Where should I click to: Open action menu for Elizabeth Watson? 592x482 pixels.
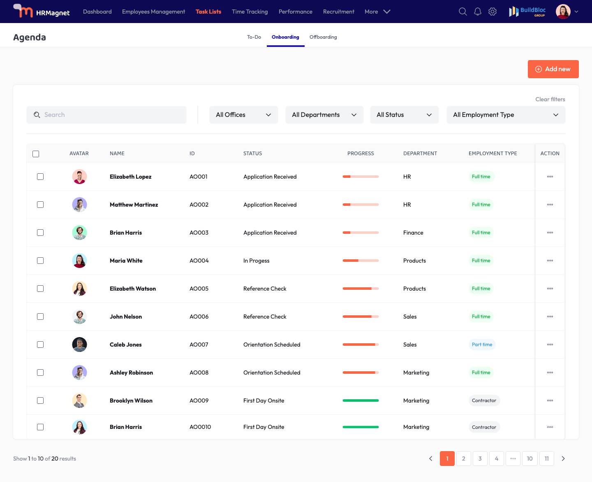[550, 289]
